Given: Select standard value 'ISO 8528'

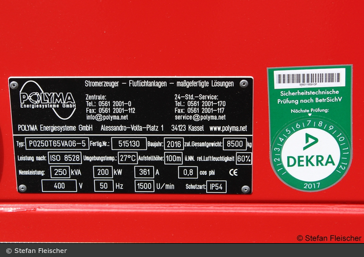Looking at the screenshot, I should [x=65, y=158].
